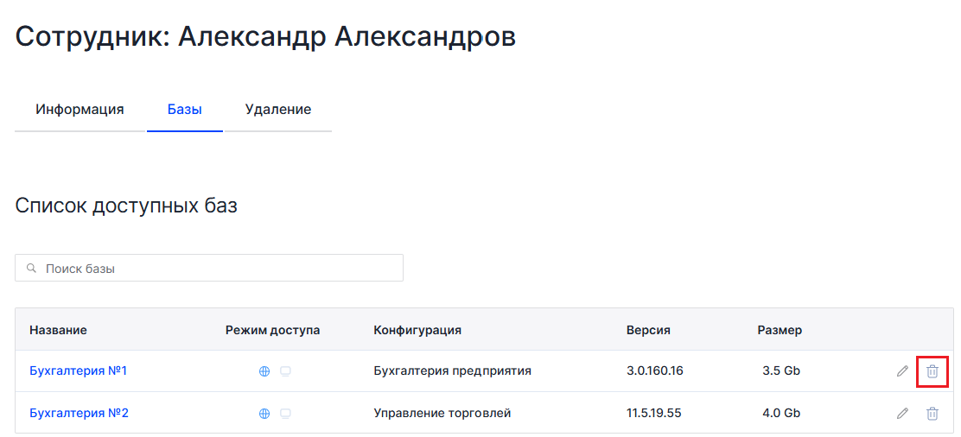
Task: Click globe web-access icon for Бухгалтерия №2
Action: [x=264, y=414]
